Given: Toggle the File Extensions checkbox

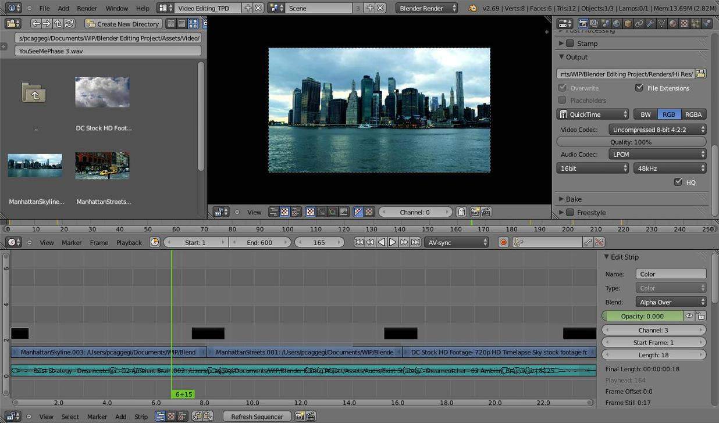Looking at the screenshot, I should coord(639,88).
